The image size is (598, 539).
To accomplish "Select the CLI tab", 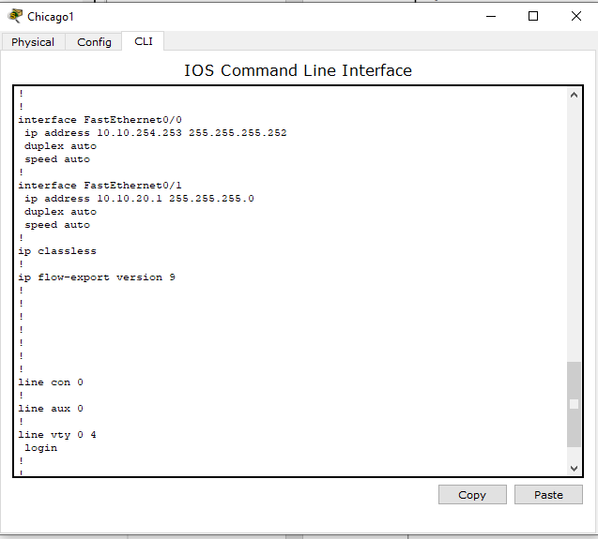I will pos(143,41).
